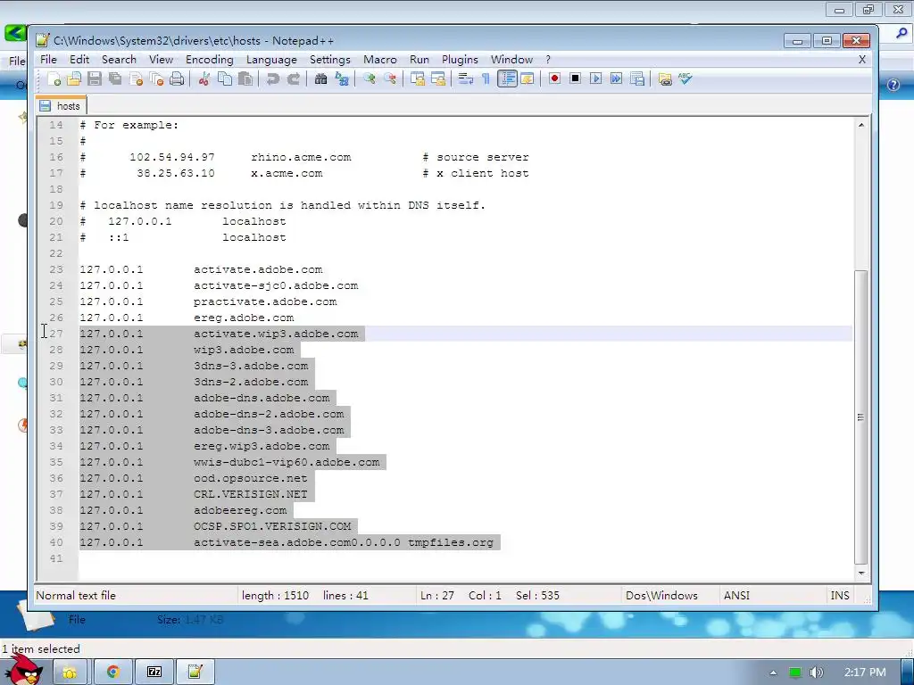Click the line number 41 in margin
This screenshot has height=685, width=914.
[56, 558]
